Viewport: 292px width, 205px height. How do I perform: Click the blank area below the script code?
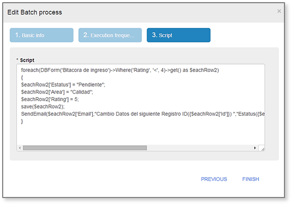pos(141,135)
